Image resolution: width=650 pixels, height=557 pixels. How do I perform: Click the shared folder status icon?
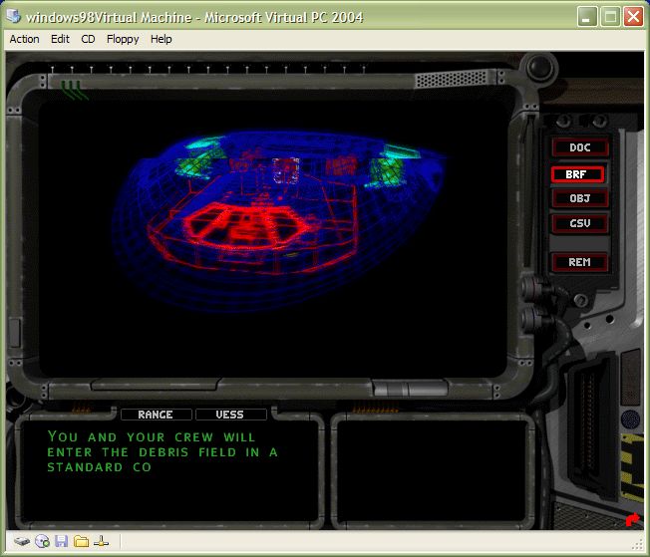tap(82, 541)
